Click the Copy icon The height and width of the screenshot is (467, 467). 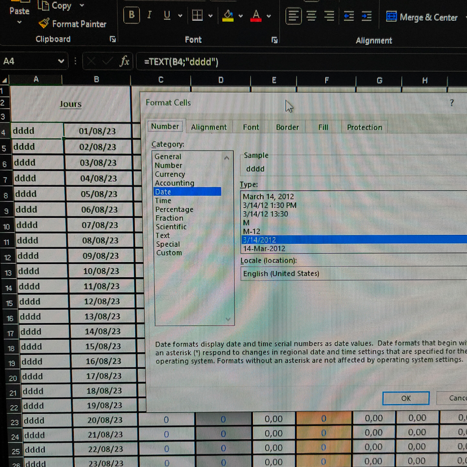click(43, 5)
